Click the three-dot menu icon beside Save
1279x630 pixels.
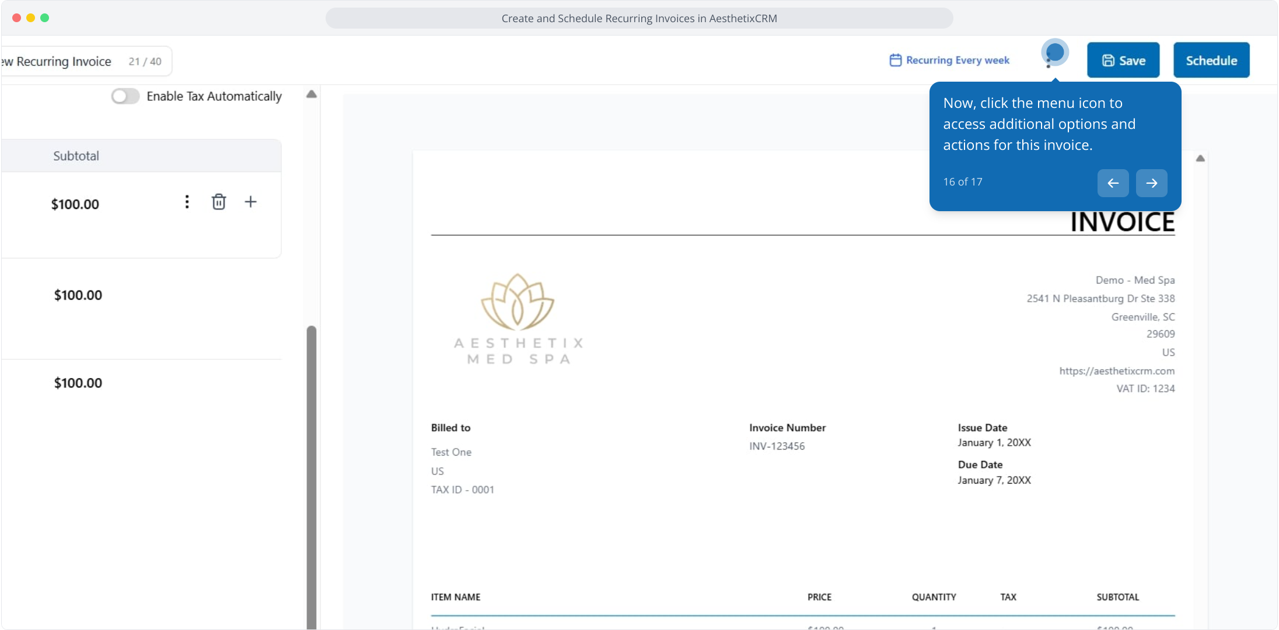click(x=1049, y=59)
